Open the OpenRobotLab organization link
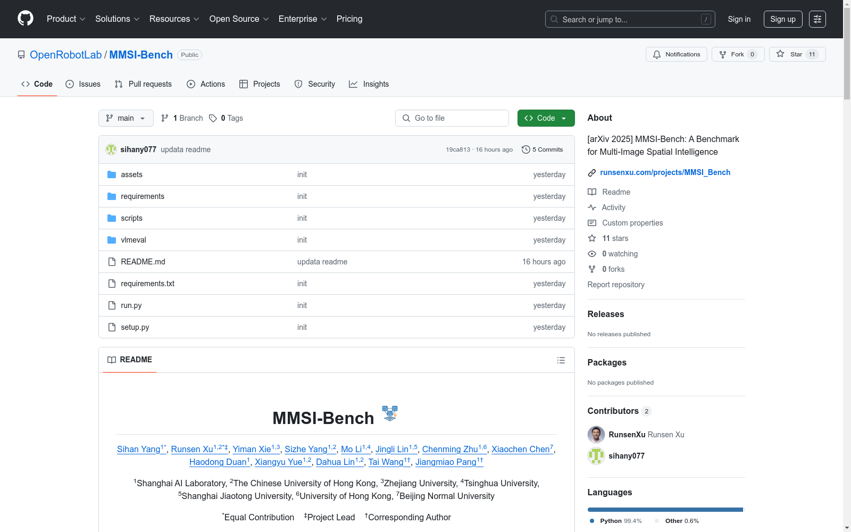 pos(66,55)
